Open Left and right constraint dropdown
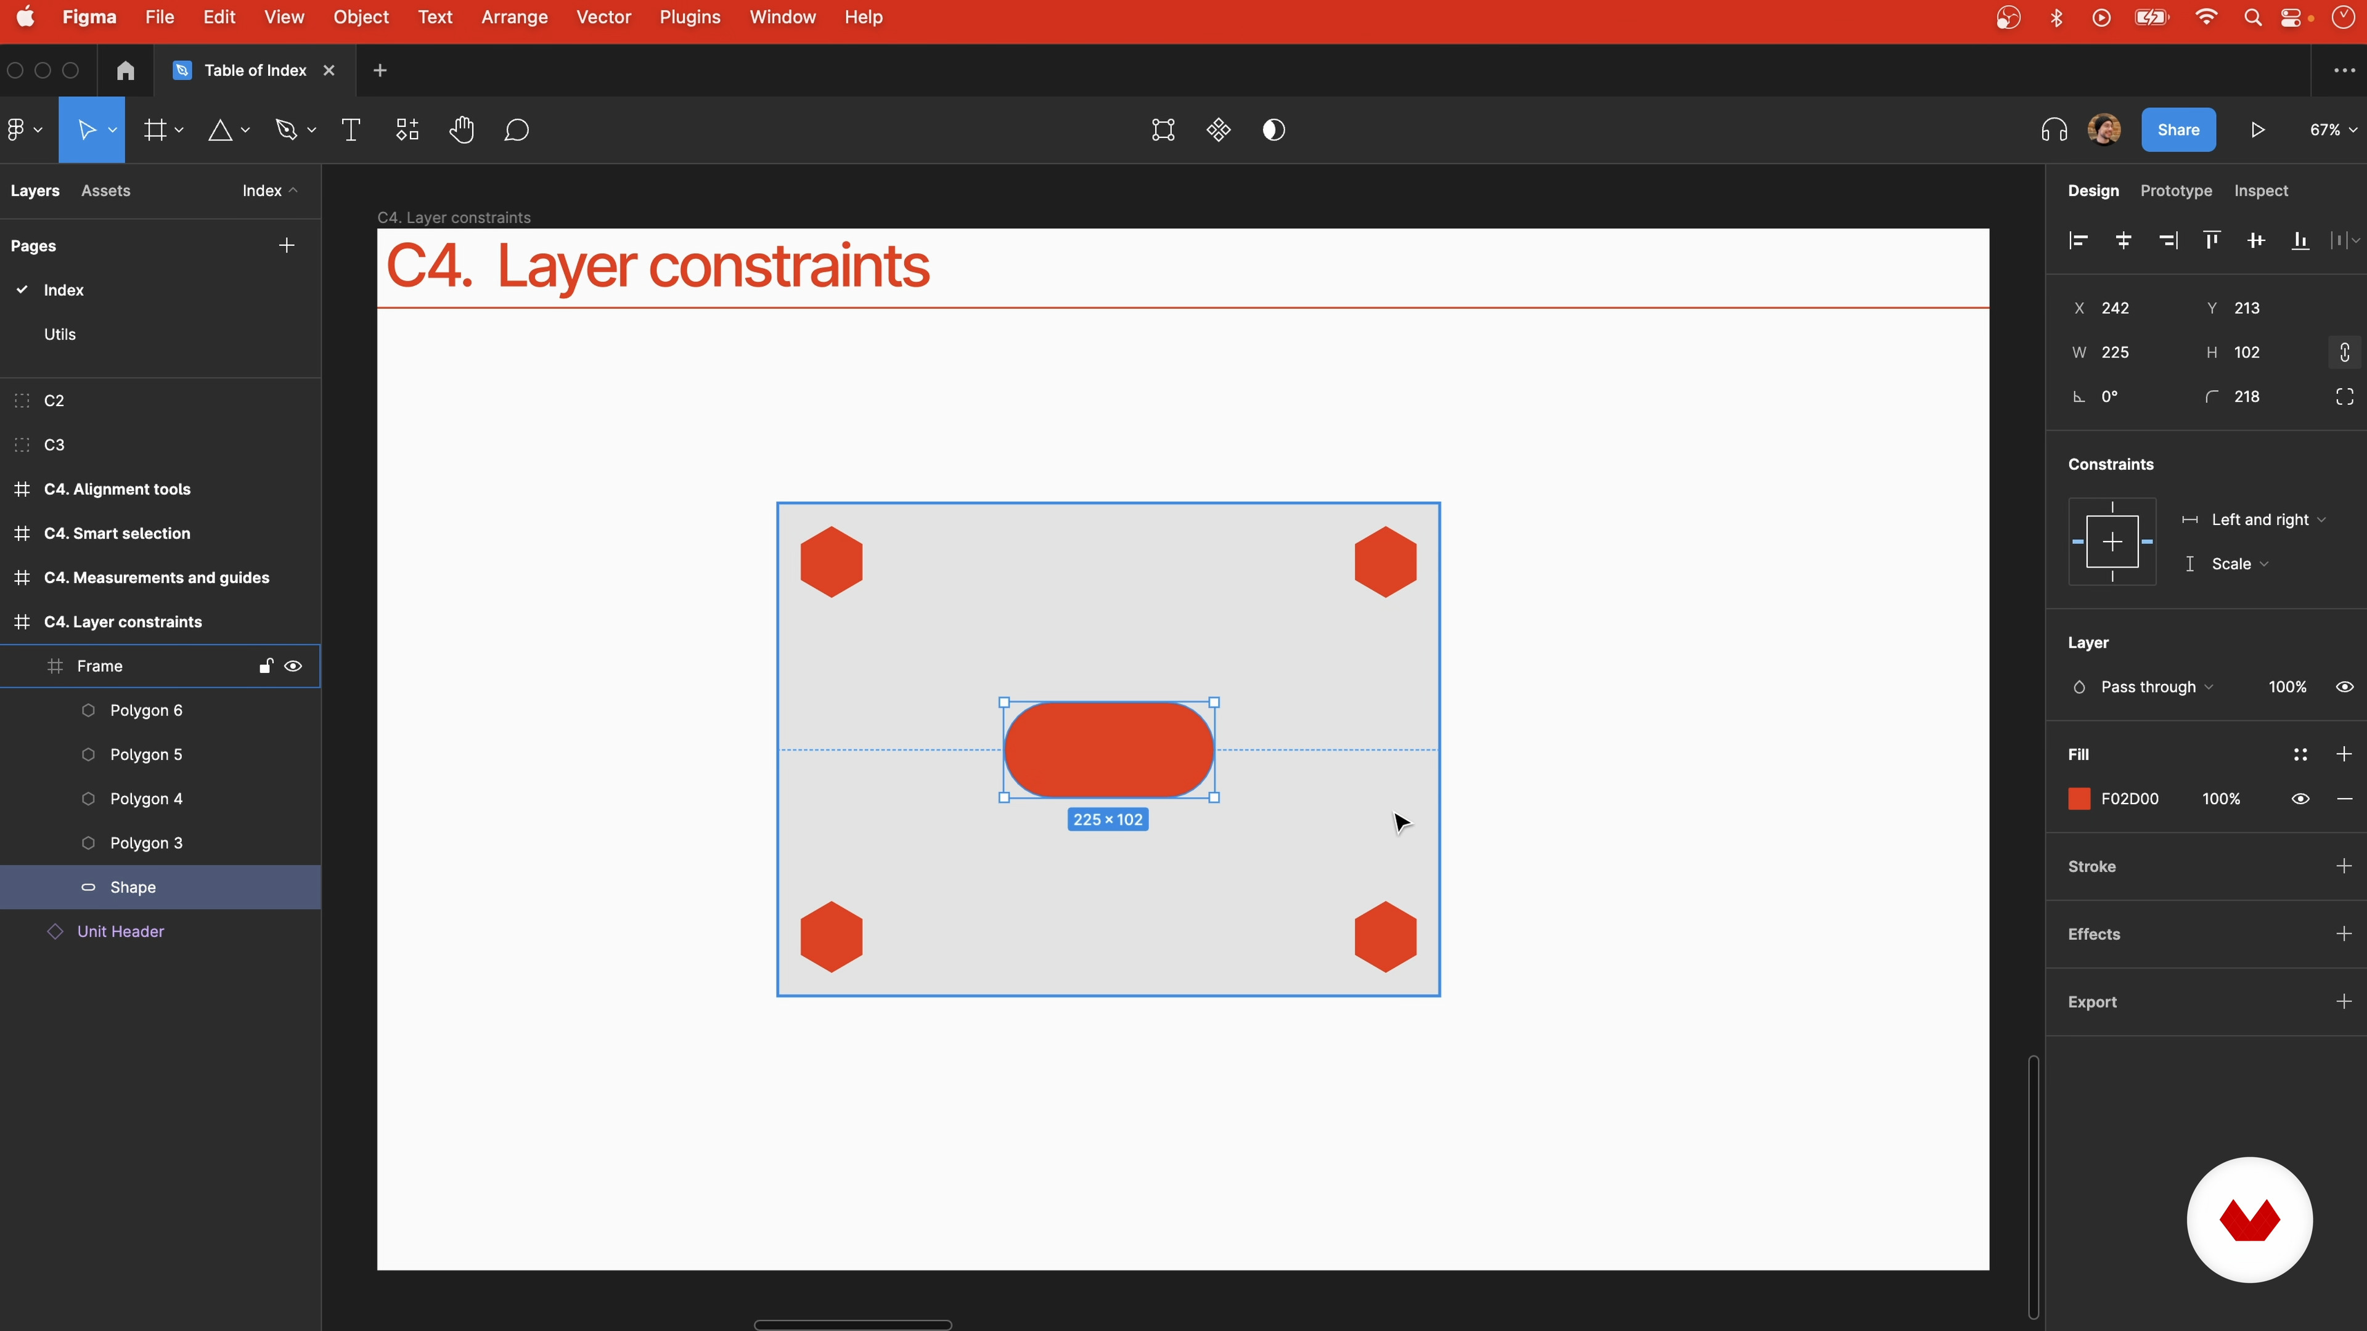Image resolution: width=2367 pixels, height=1331 pixels. (x=2268, y=520)
